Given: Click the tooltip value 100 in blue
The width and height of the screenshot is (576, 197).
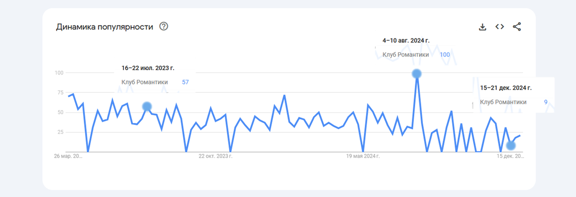Looking at the screenshot, I should pos(444,55).
